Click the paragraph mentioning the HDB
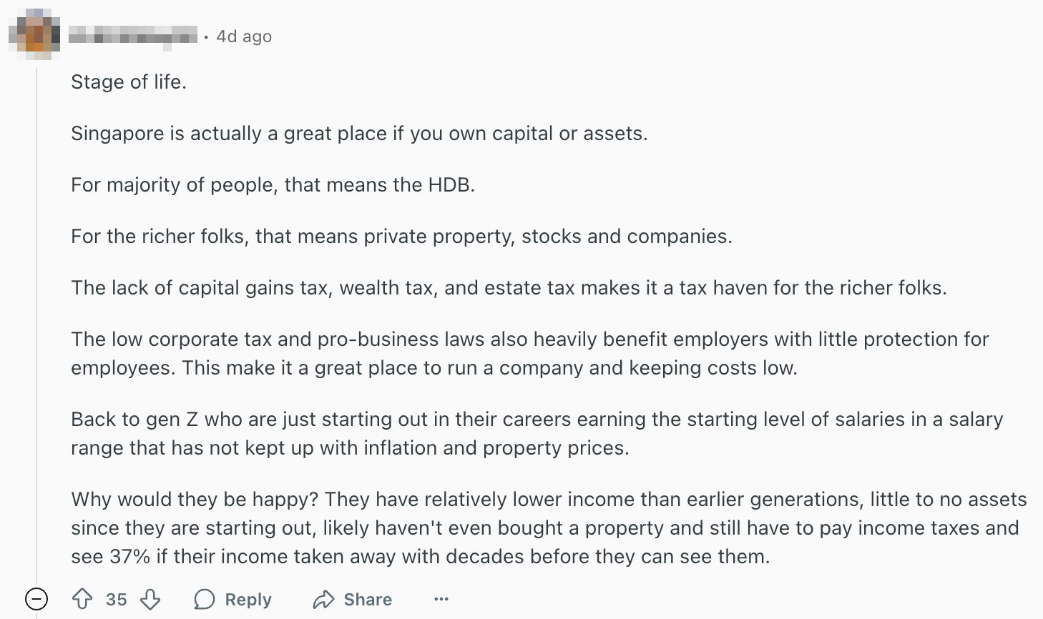The image size is (1043, 619). pyautogui.click(x=273, y=185)
